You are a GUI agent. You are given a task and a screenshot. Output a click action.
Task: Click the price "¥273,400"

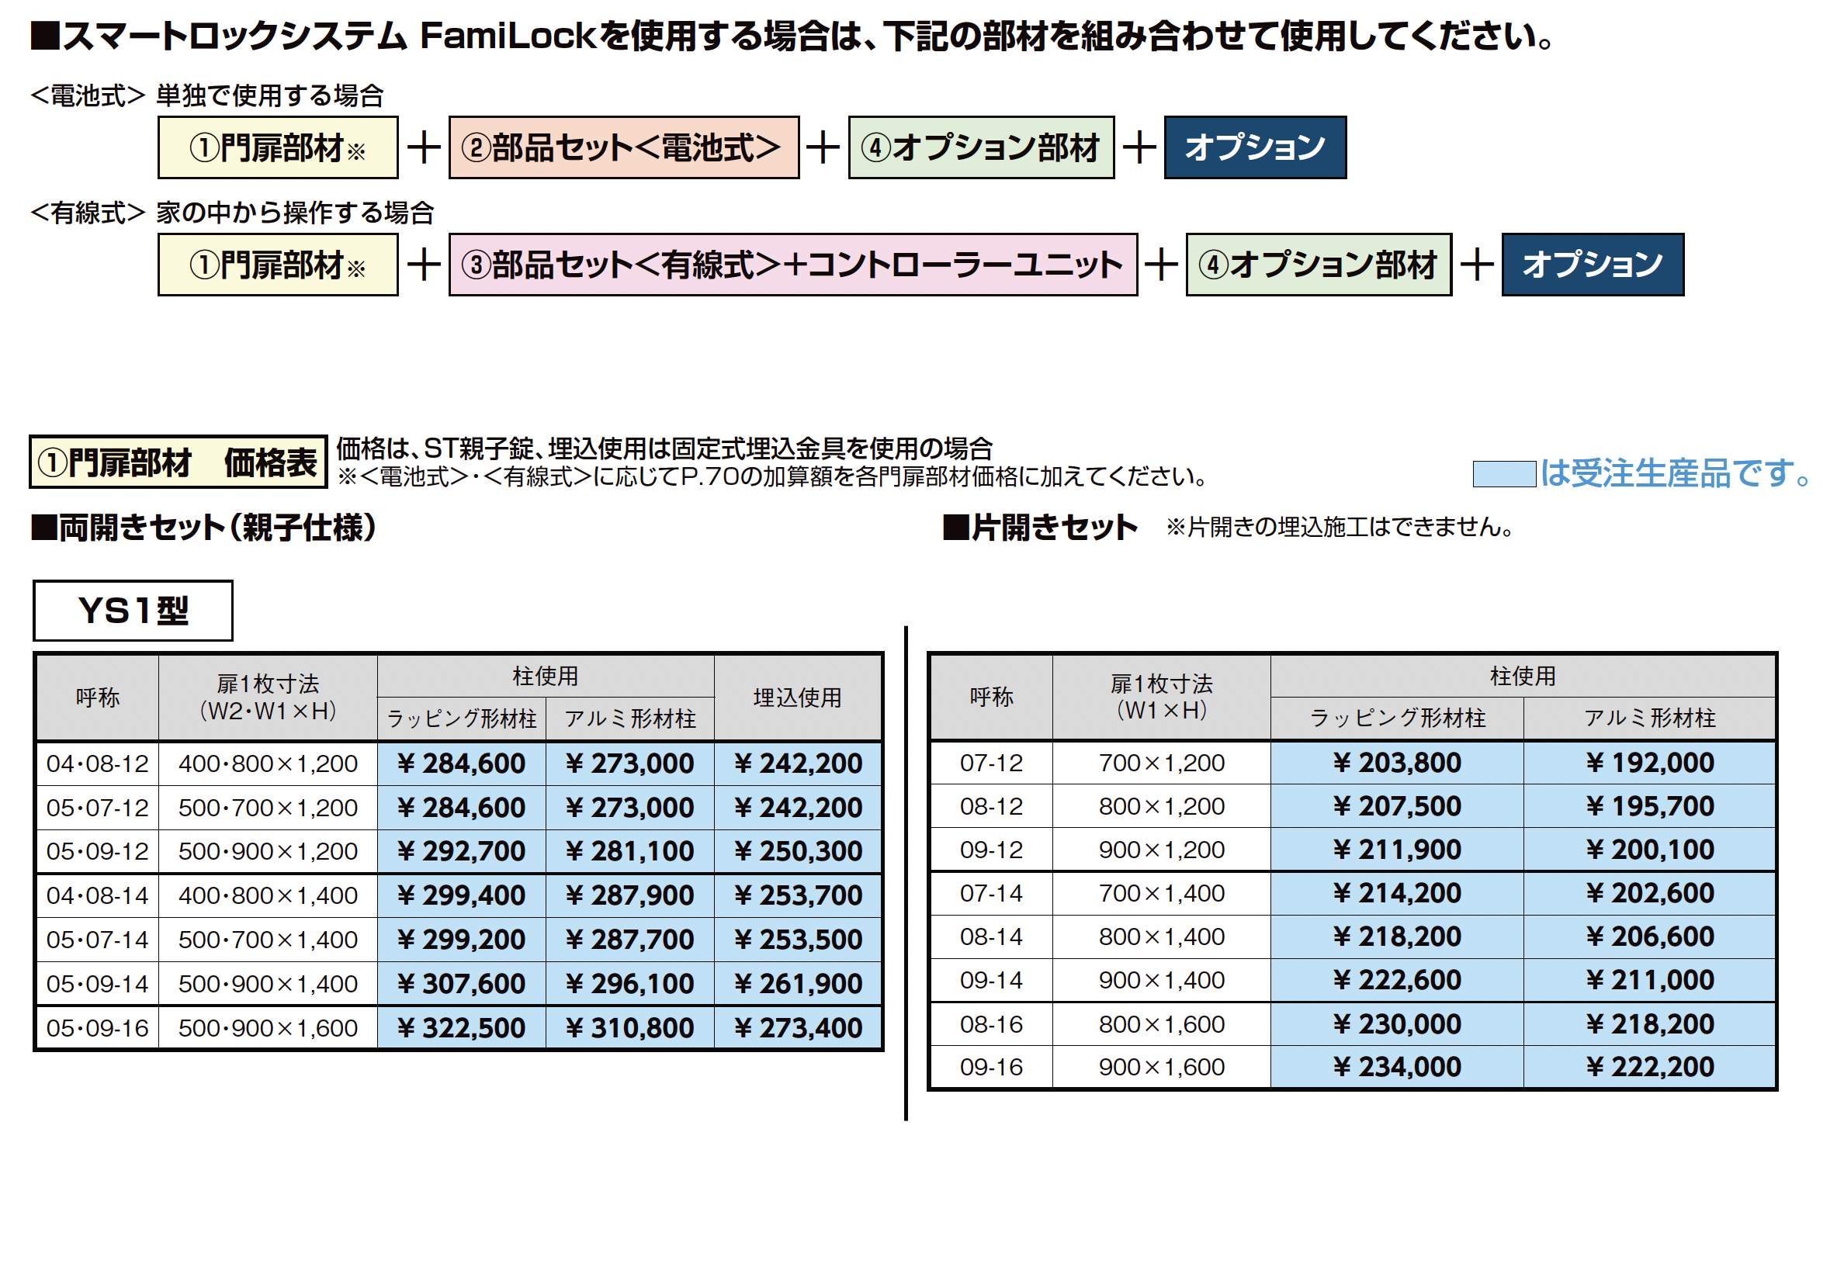[798, 1028]
